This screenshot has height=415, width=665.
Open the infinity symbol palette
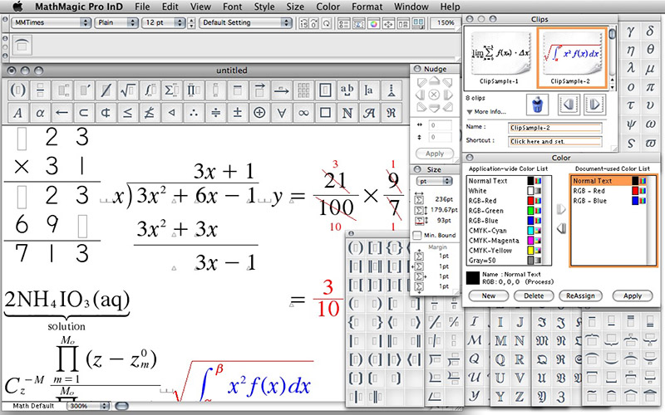click(303, 113)
